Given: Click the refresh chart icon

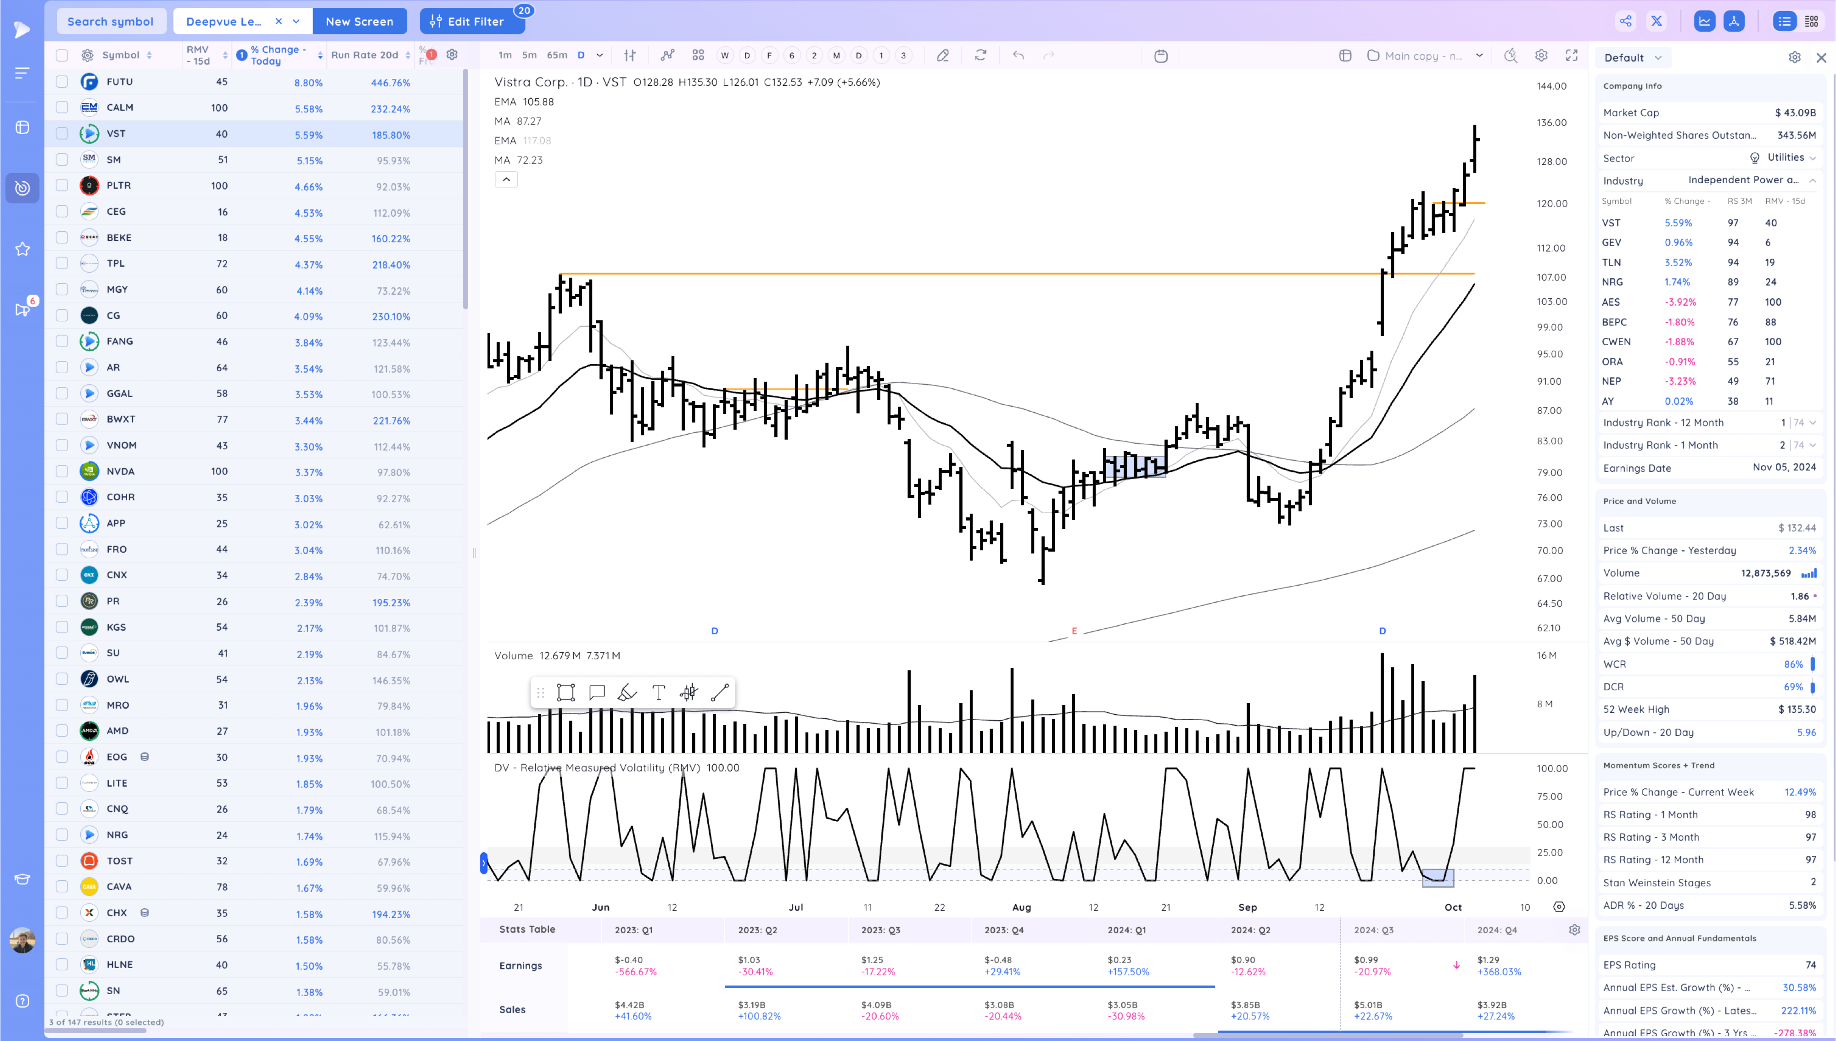Looking at the screenshot, I should pos(981,55).
